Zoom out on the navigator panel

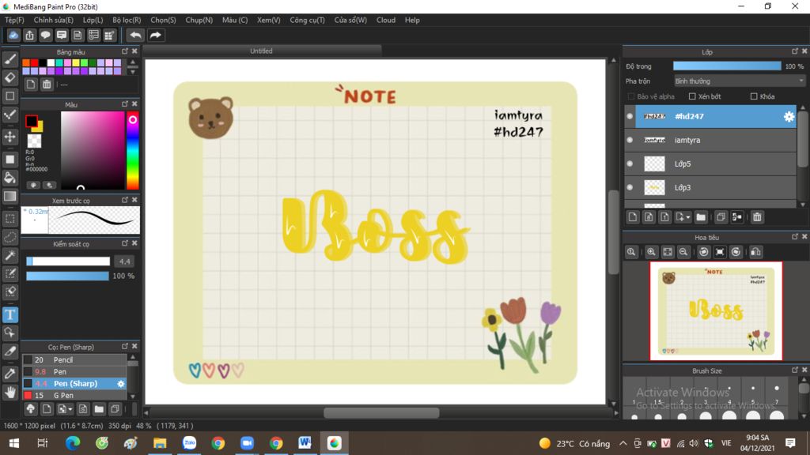coord(683,252)
